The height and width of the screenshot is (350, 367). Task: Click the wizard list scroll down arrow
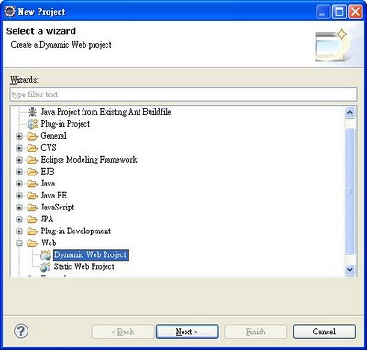(x=350, y=270)
